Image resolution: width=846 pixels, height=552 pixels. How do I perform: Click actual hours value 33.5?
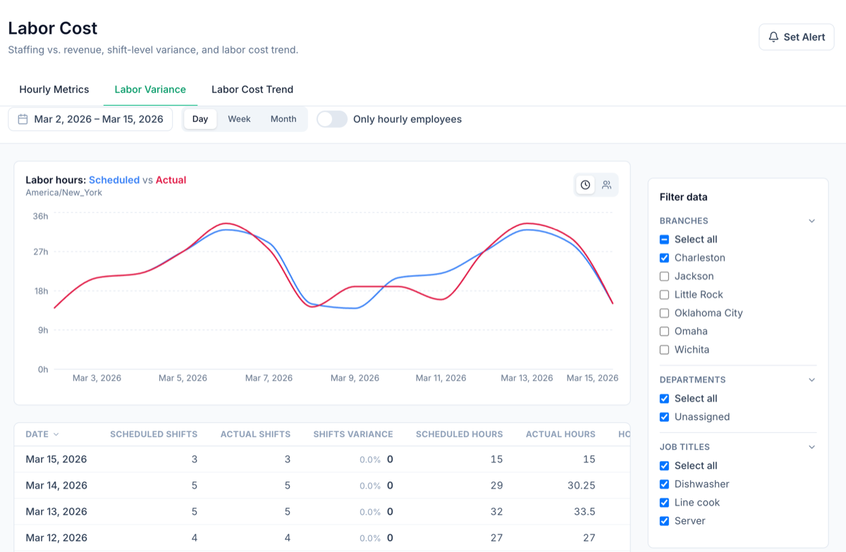585,512
